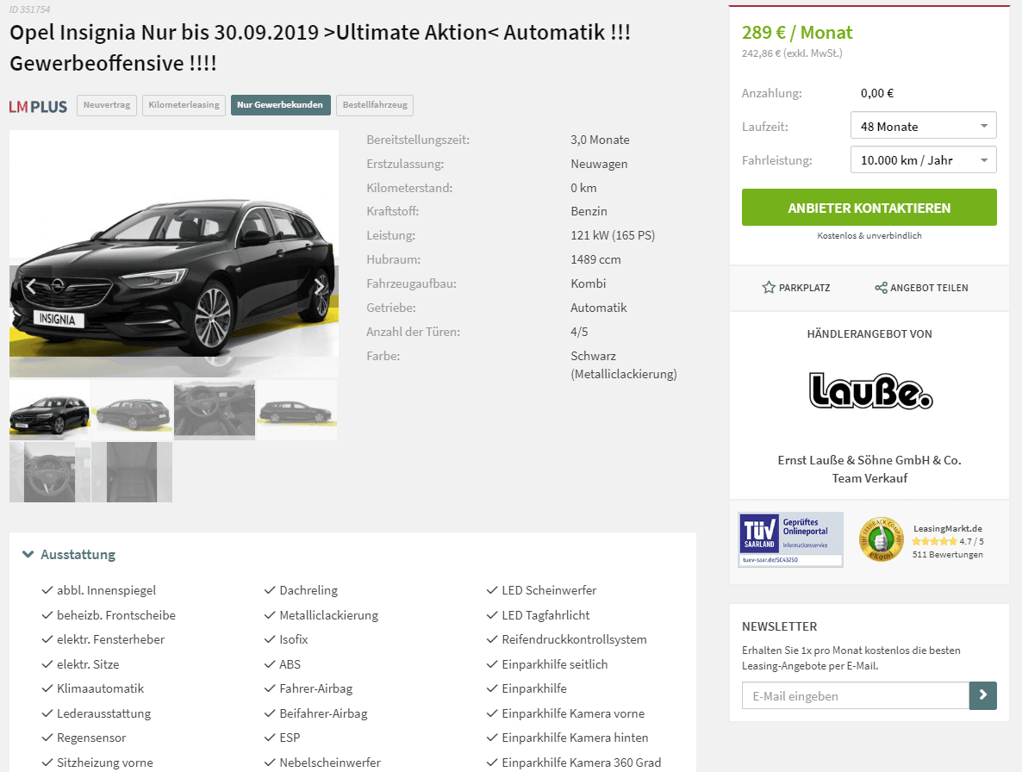Click the Nebelscheinwerfer feature
Viewport: 1022px width, 772px height.
[330, 763]
